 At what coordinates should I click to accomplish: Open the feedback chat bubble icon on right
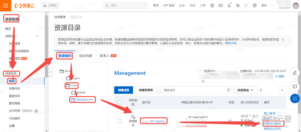(295, 86)
